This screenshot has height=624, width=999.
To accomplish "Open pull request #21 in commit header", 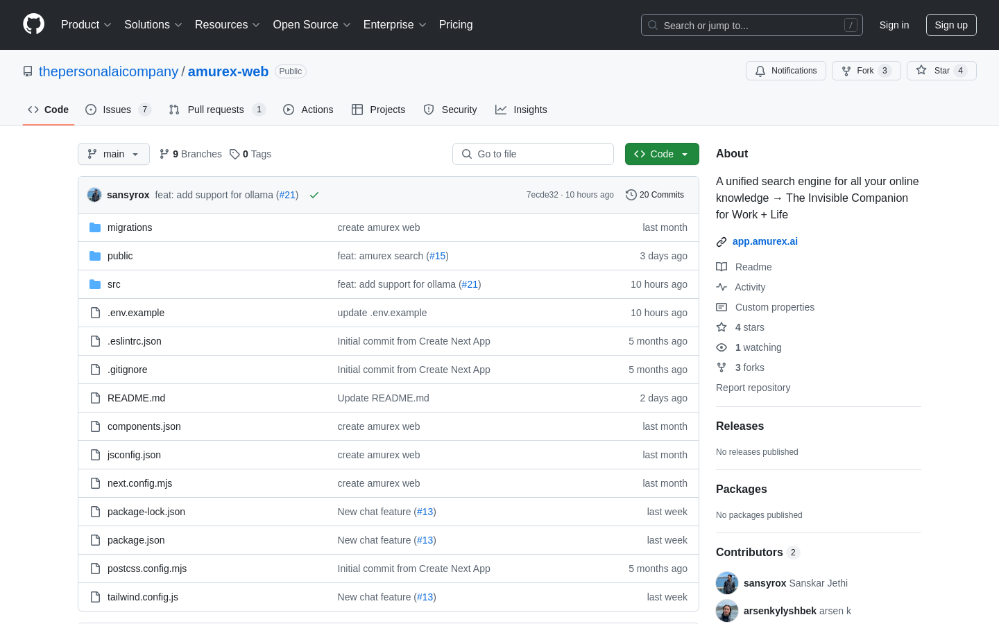I will pyautogui.click(x=287, y=195).
